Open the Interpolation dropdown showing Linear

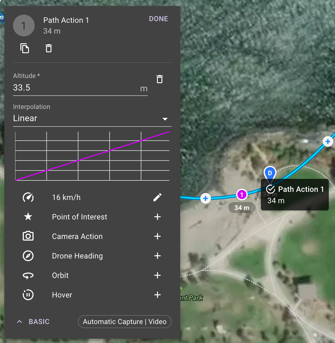click(x=165, y=119)
